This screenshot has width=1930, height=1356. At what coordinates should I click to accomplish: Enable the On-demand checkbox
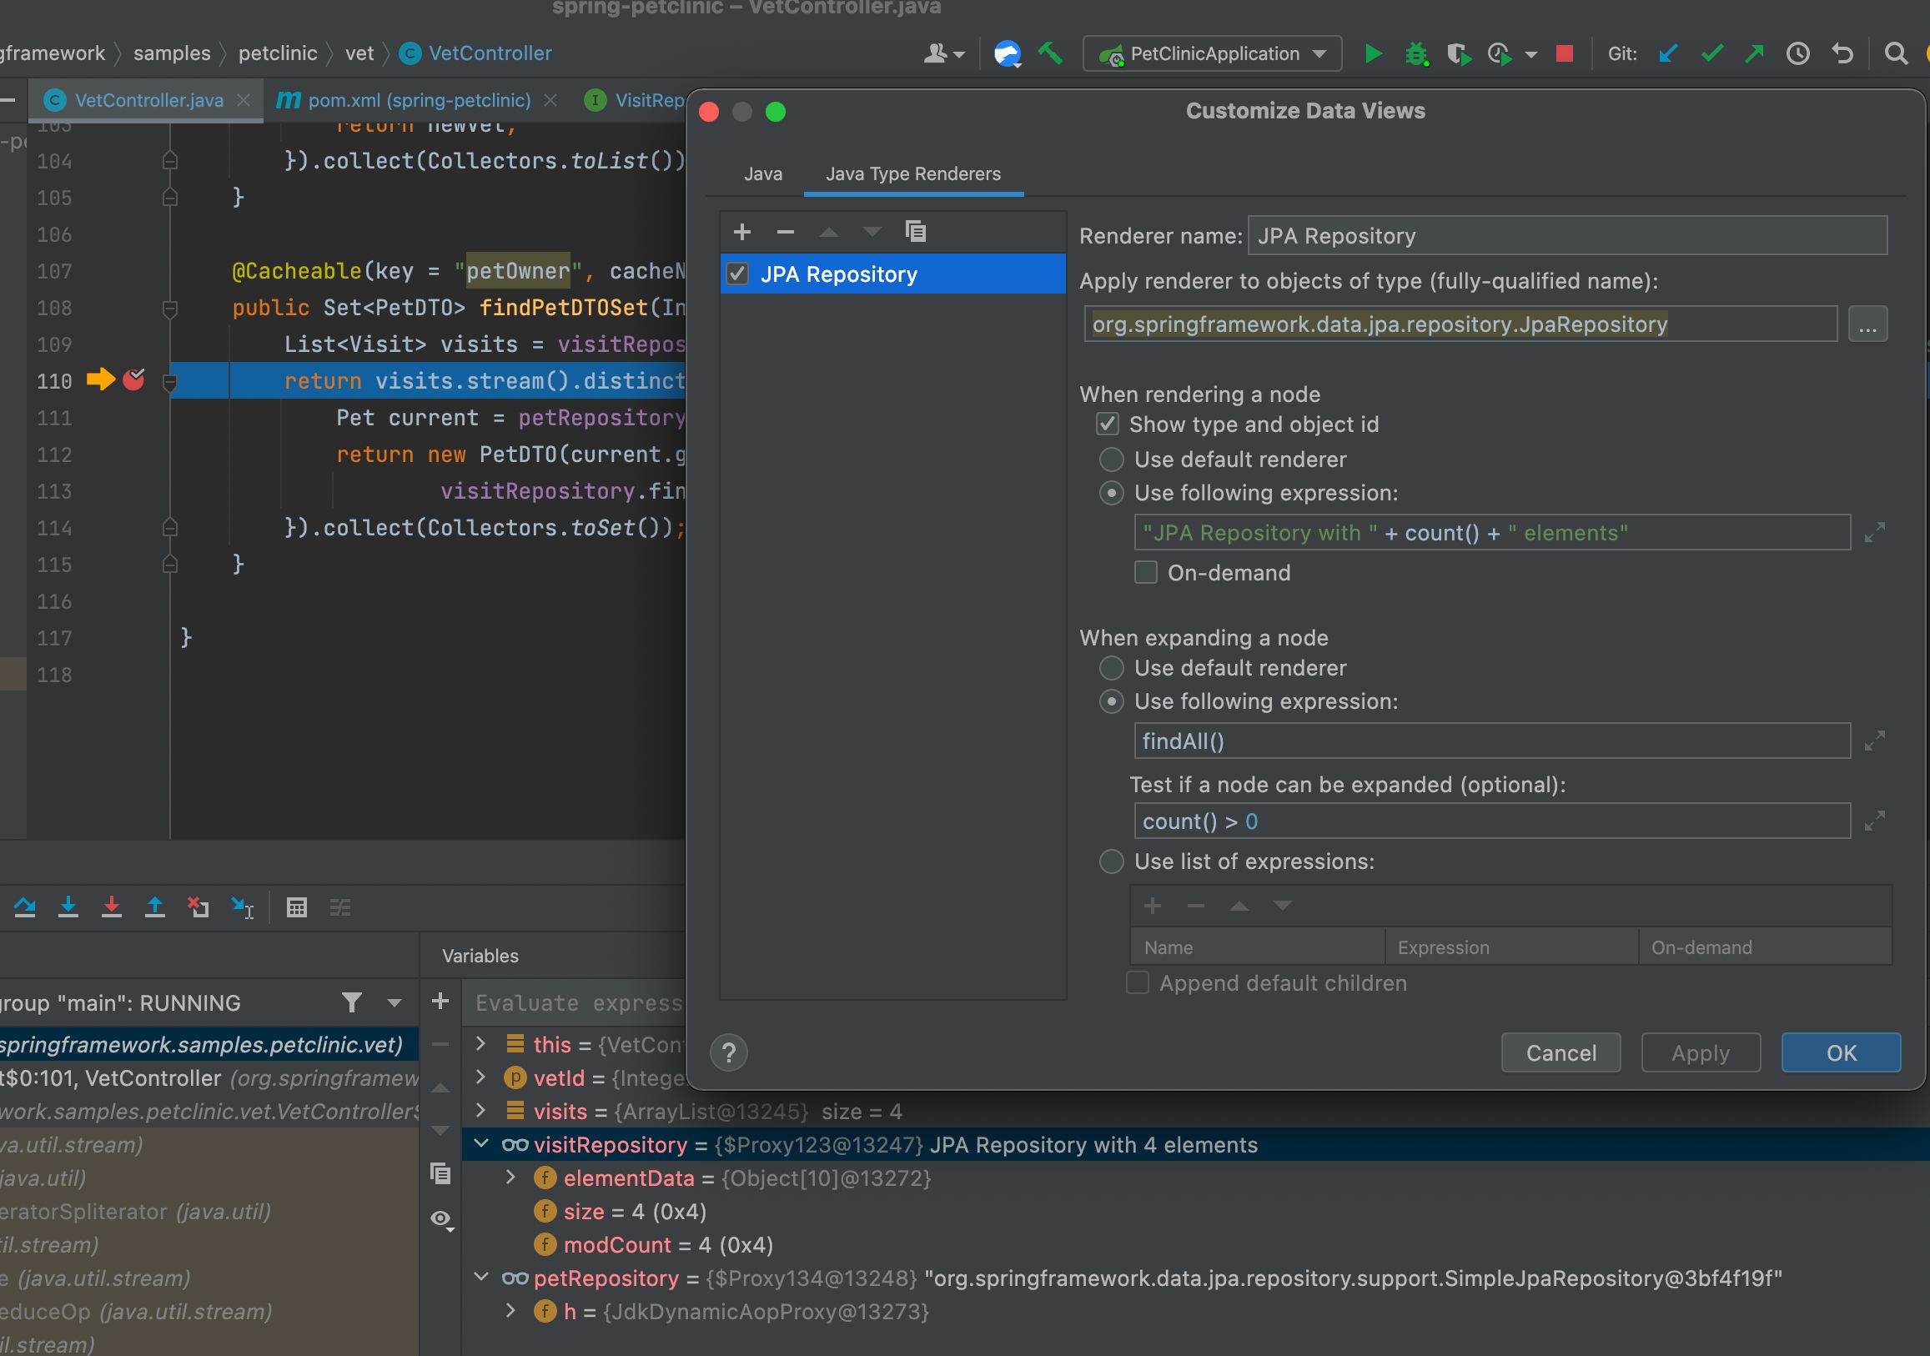pos(1145,572)
